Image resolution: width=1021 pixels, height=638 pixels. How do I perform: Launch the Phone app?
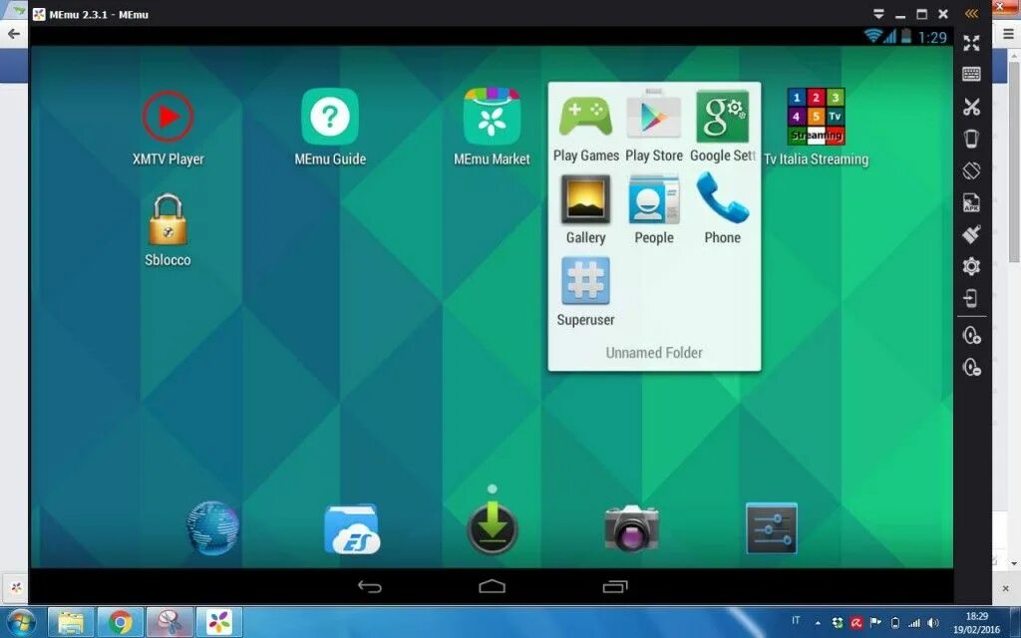click(722, 198)
